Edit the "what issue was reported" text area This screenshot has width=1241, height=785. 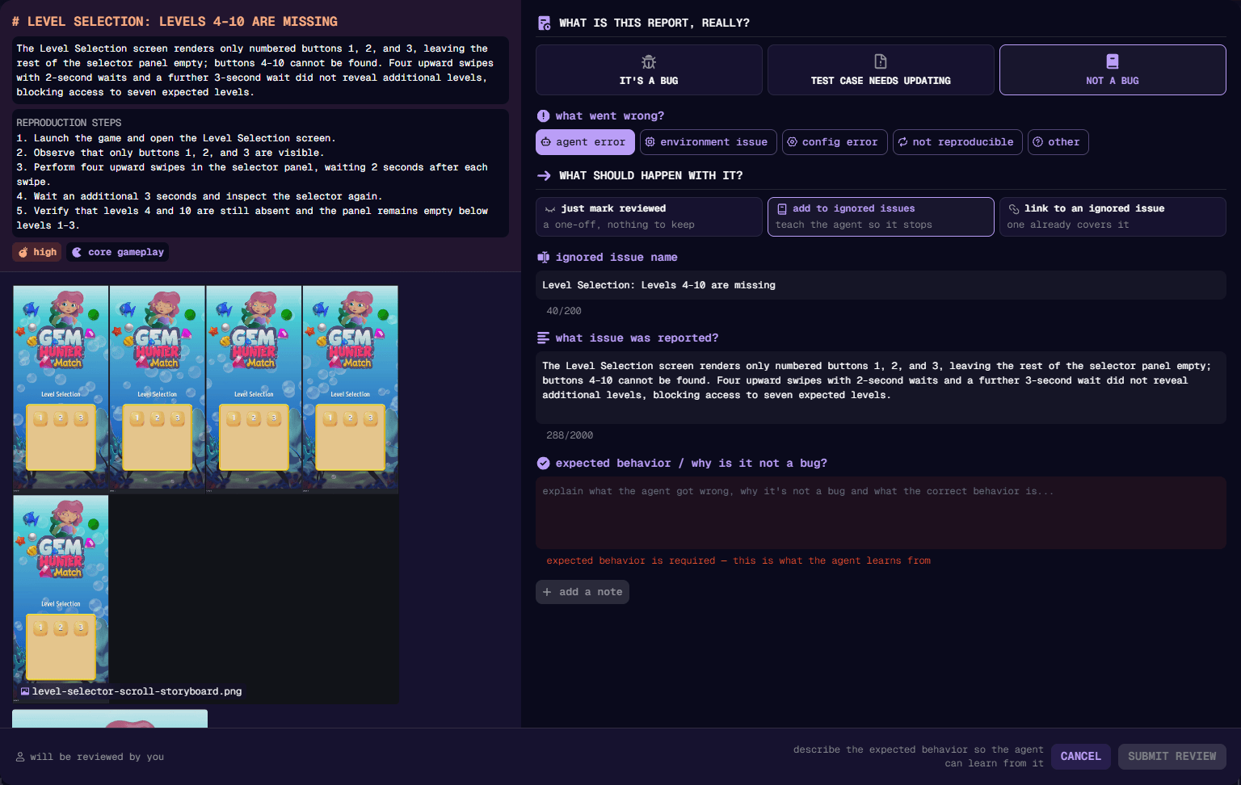point(881,388)
